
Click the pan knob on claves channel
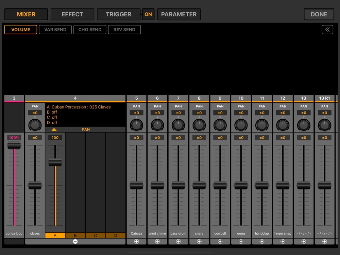tap(35, 125)
